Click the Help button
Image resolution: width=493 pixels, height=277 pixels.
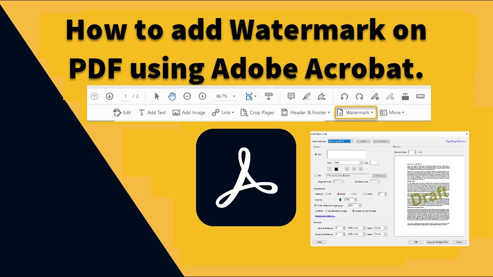click(x=319, y=242)
